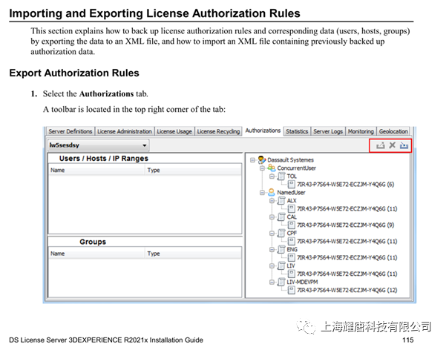
Task: Click the key icon under the ALX node
Action: click(291, 209)
